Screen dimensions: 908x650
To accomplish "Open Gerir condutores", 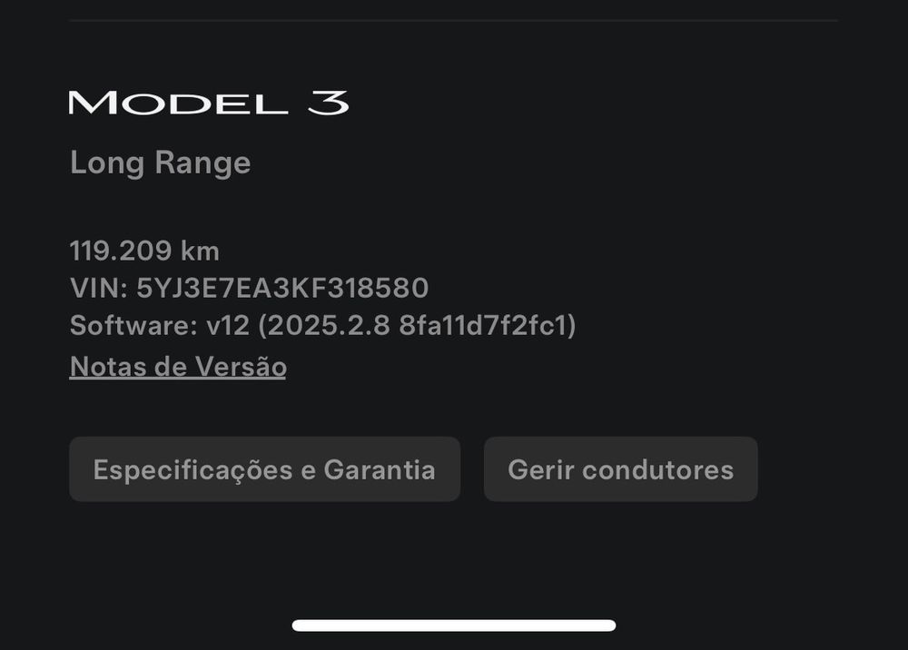I will (621, 468).
